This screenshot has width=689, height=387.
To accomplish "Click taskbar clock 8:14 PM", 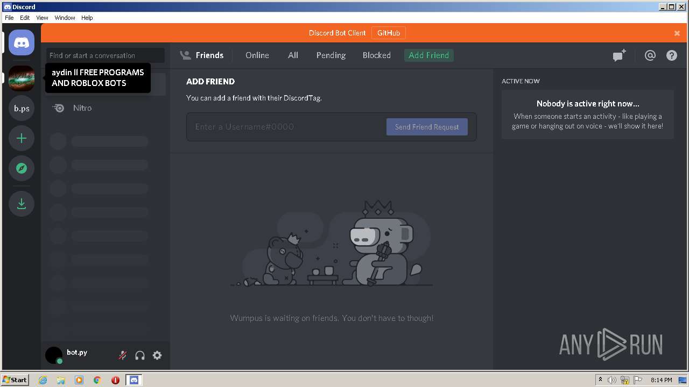I will (661, 380).
